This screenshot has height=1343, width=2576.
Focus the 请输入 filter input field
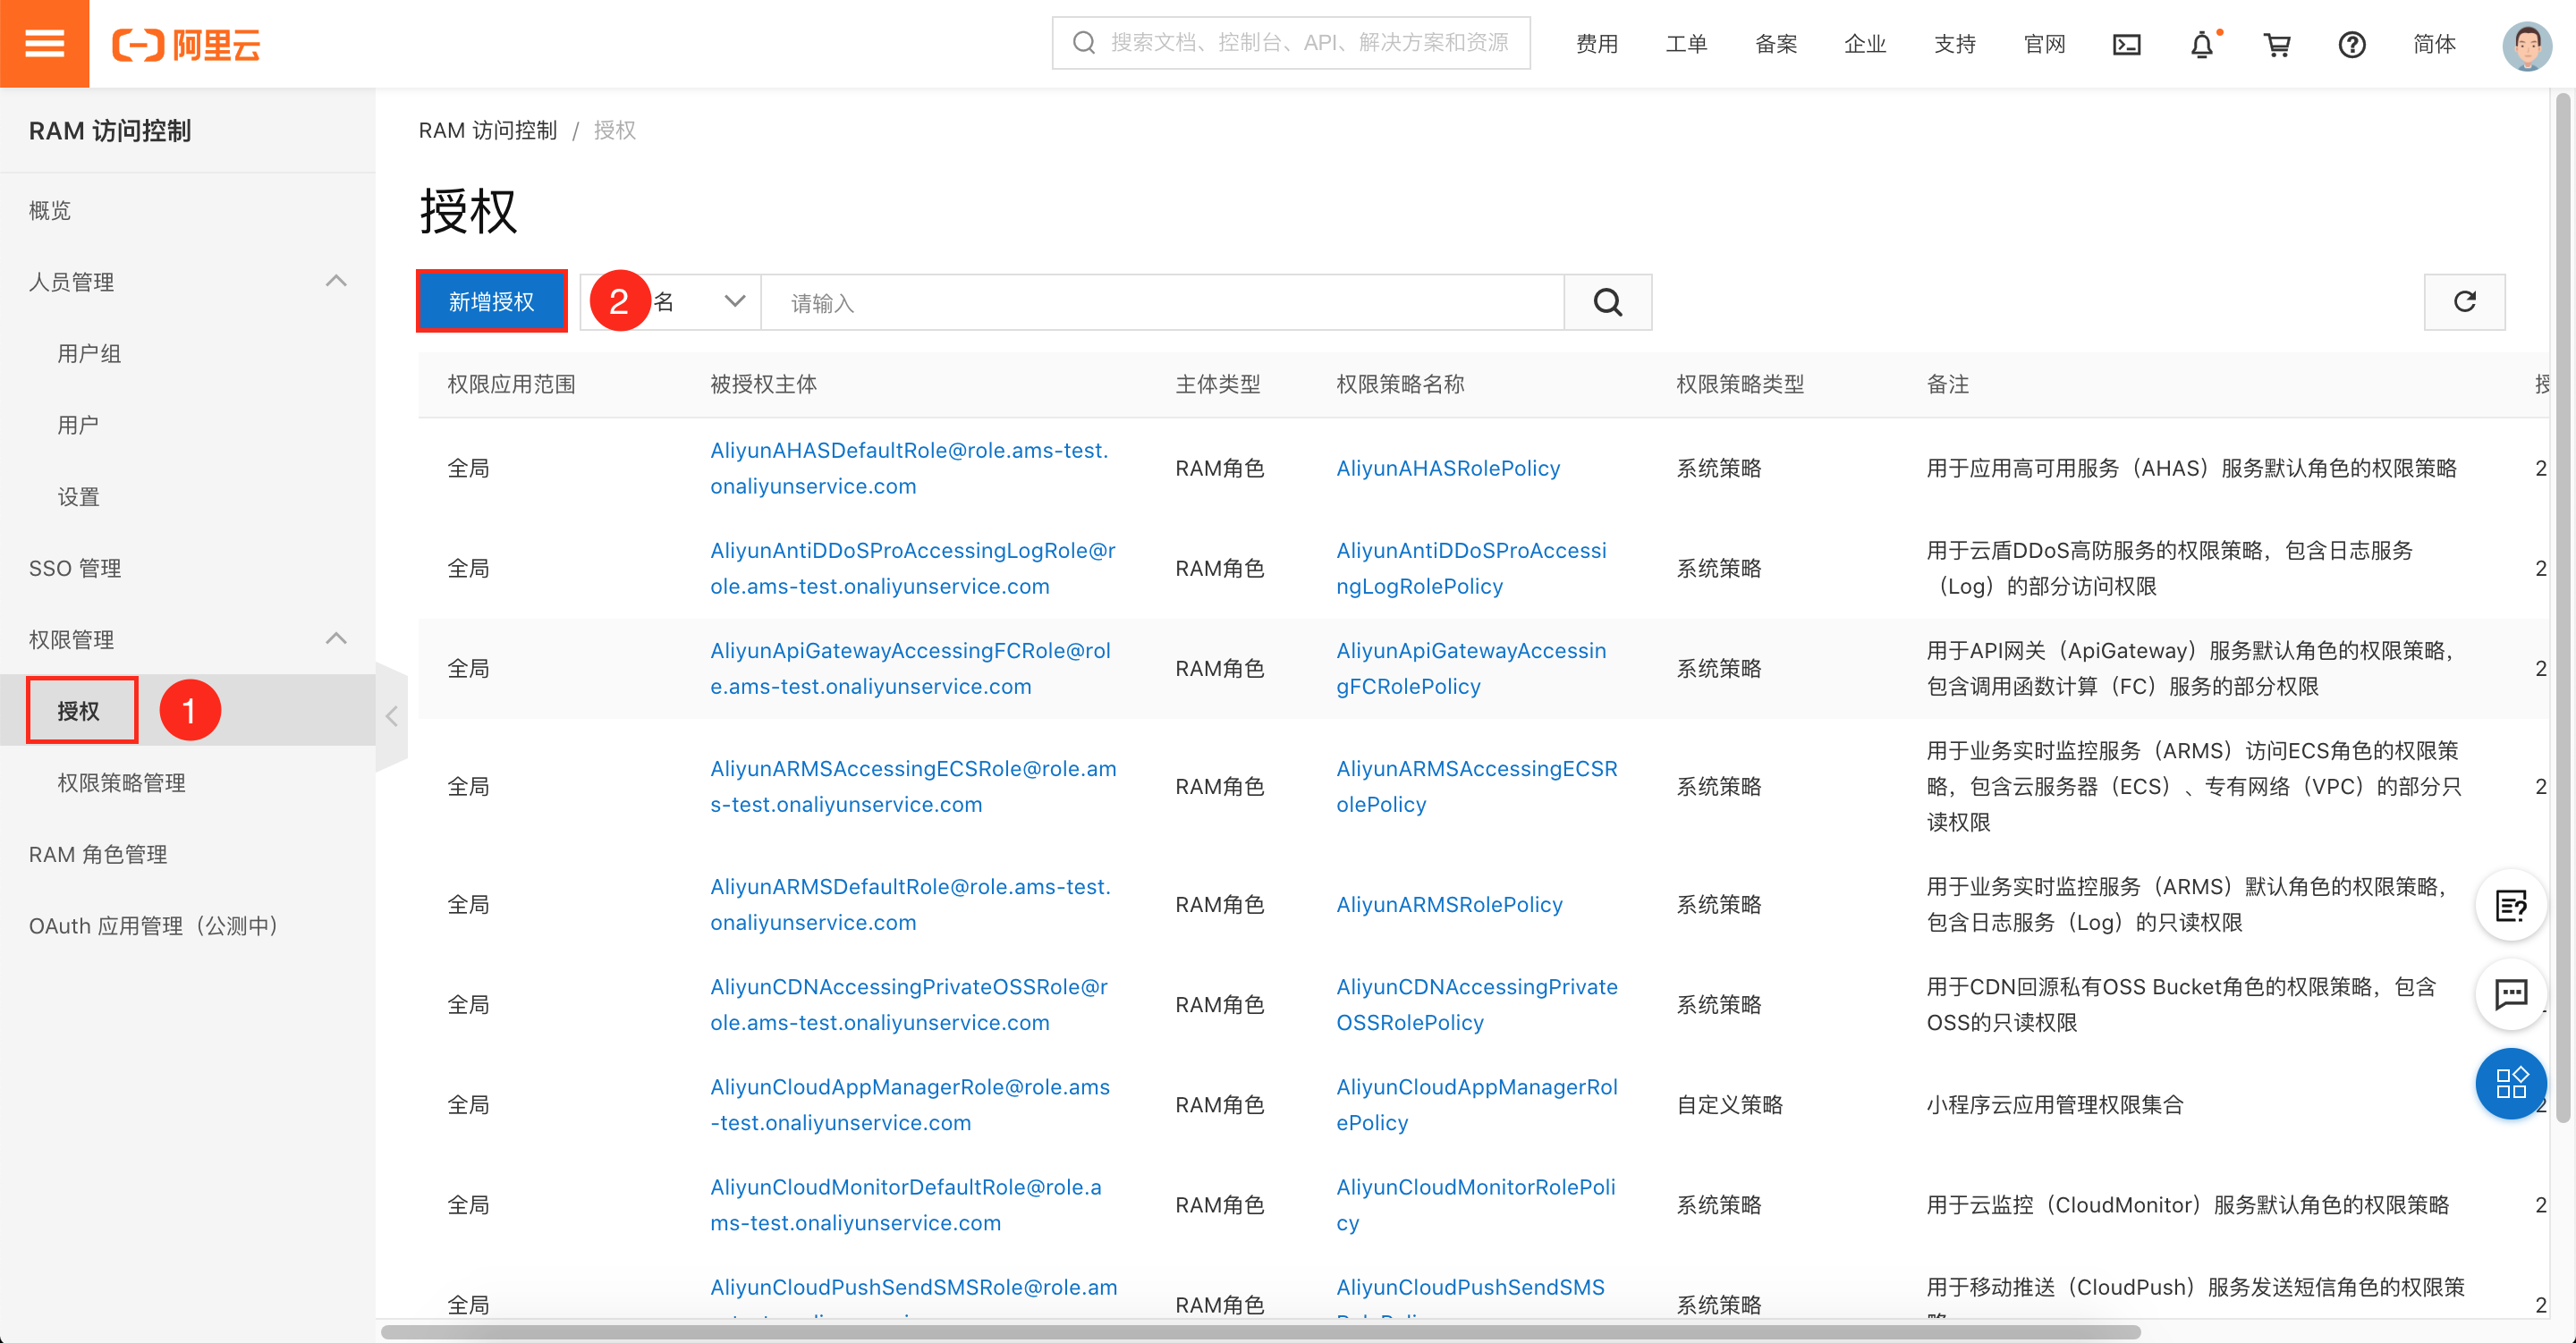[1163, 302]
